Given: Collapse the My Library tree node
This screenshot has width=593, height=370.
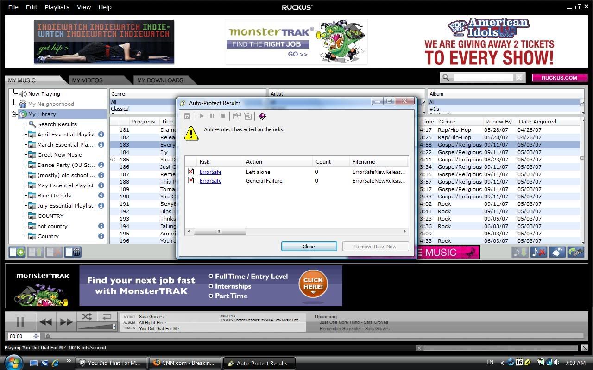Looking at the screenshot, I should tap(14, 114).
